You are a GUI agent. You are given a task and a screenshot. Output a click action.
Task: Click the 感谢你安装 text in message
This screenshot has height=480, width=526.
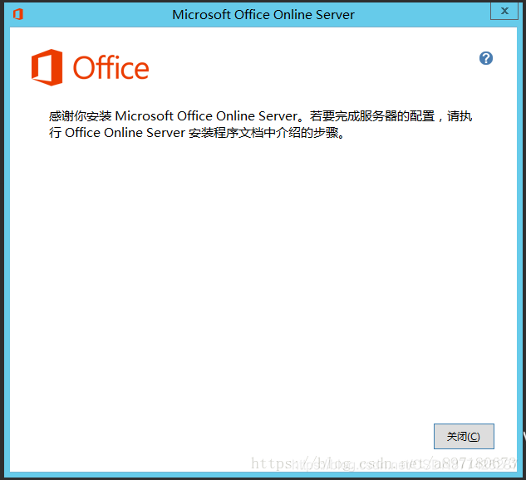(80, 116)
